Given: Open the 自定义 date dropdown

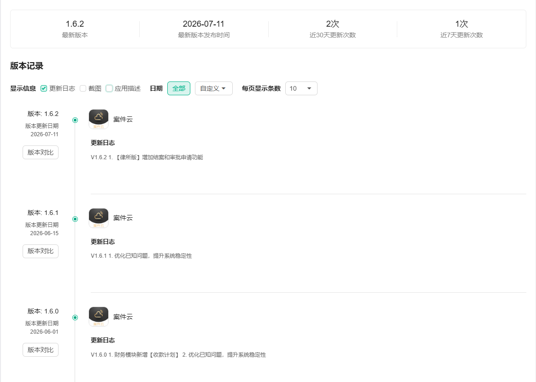Looking at the screenshot, I should click(x=214, y=88).
